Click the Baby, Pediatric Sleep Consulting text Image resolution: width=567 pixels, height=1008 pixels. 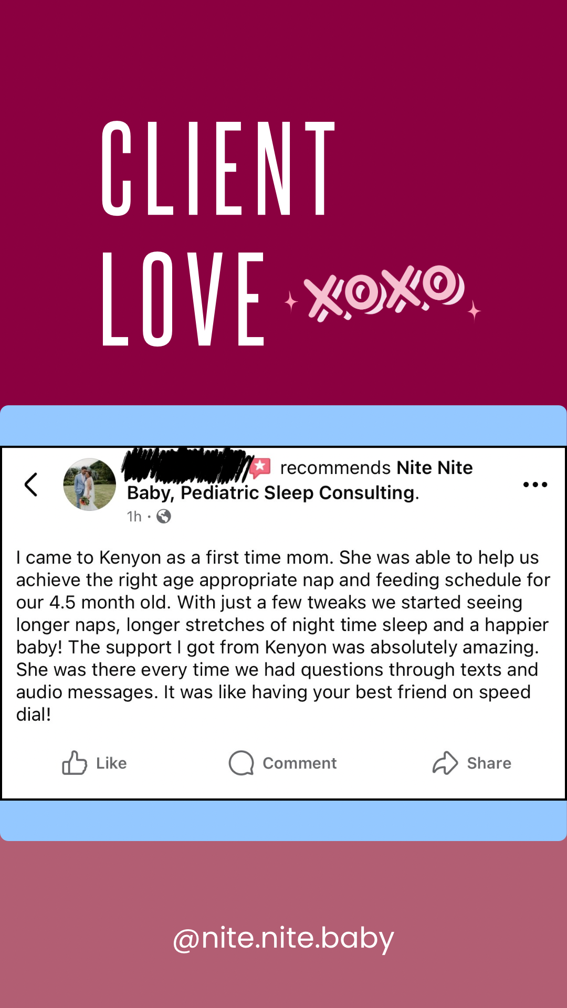pos(271,493)
